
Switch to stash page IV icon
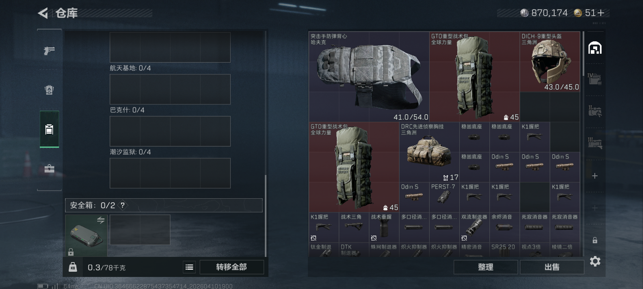click(x=595, y=79)
